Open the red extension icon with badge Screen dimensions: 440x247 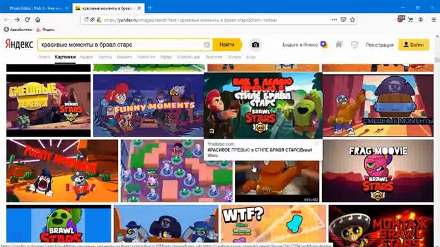pos(401,19)
